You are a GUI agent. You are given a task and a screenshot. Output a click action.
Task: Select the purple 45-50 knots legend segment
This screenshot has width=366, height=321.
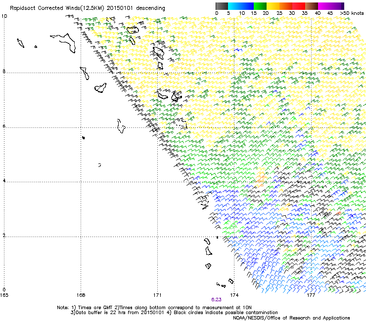click(337, 6)
